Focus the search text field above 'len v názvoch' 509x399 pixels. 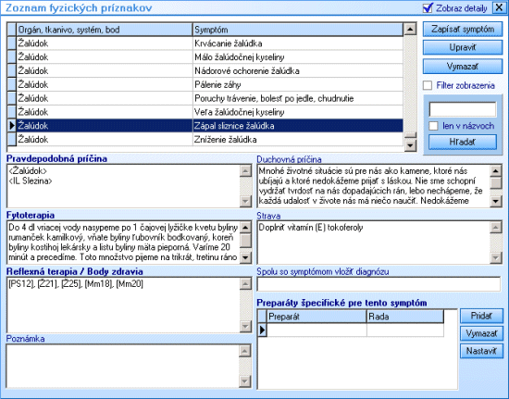point(463,109)
